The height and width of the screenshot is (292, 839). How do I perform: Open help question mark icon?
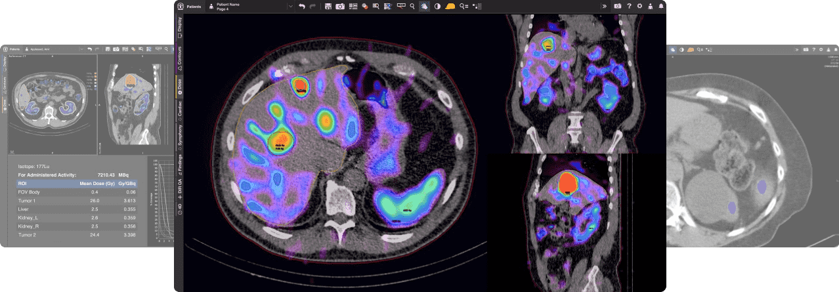pos(629,6)
